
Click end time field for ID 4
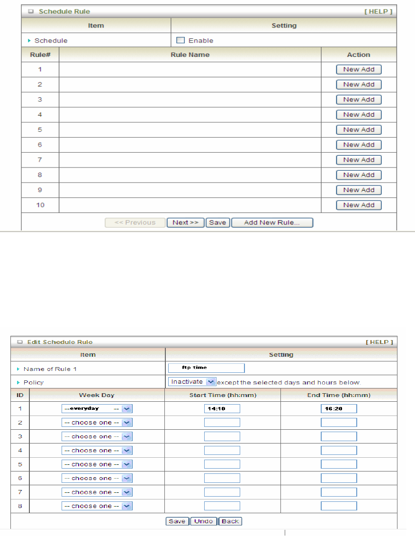pyautogui.click(x=339, y=450)
